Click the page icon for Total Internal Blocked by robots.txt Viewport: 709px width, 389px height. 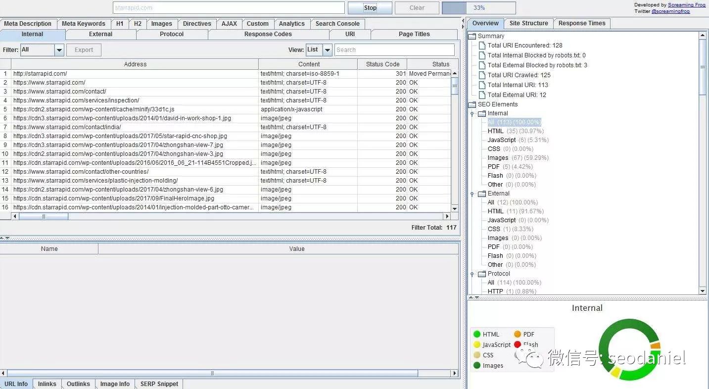pyautogui.click(x=482, y=55)
